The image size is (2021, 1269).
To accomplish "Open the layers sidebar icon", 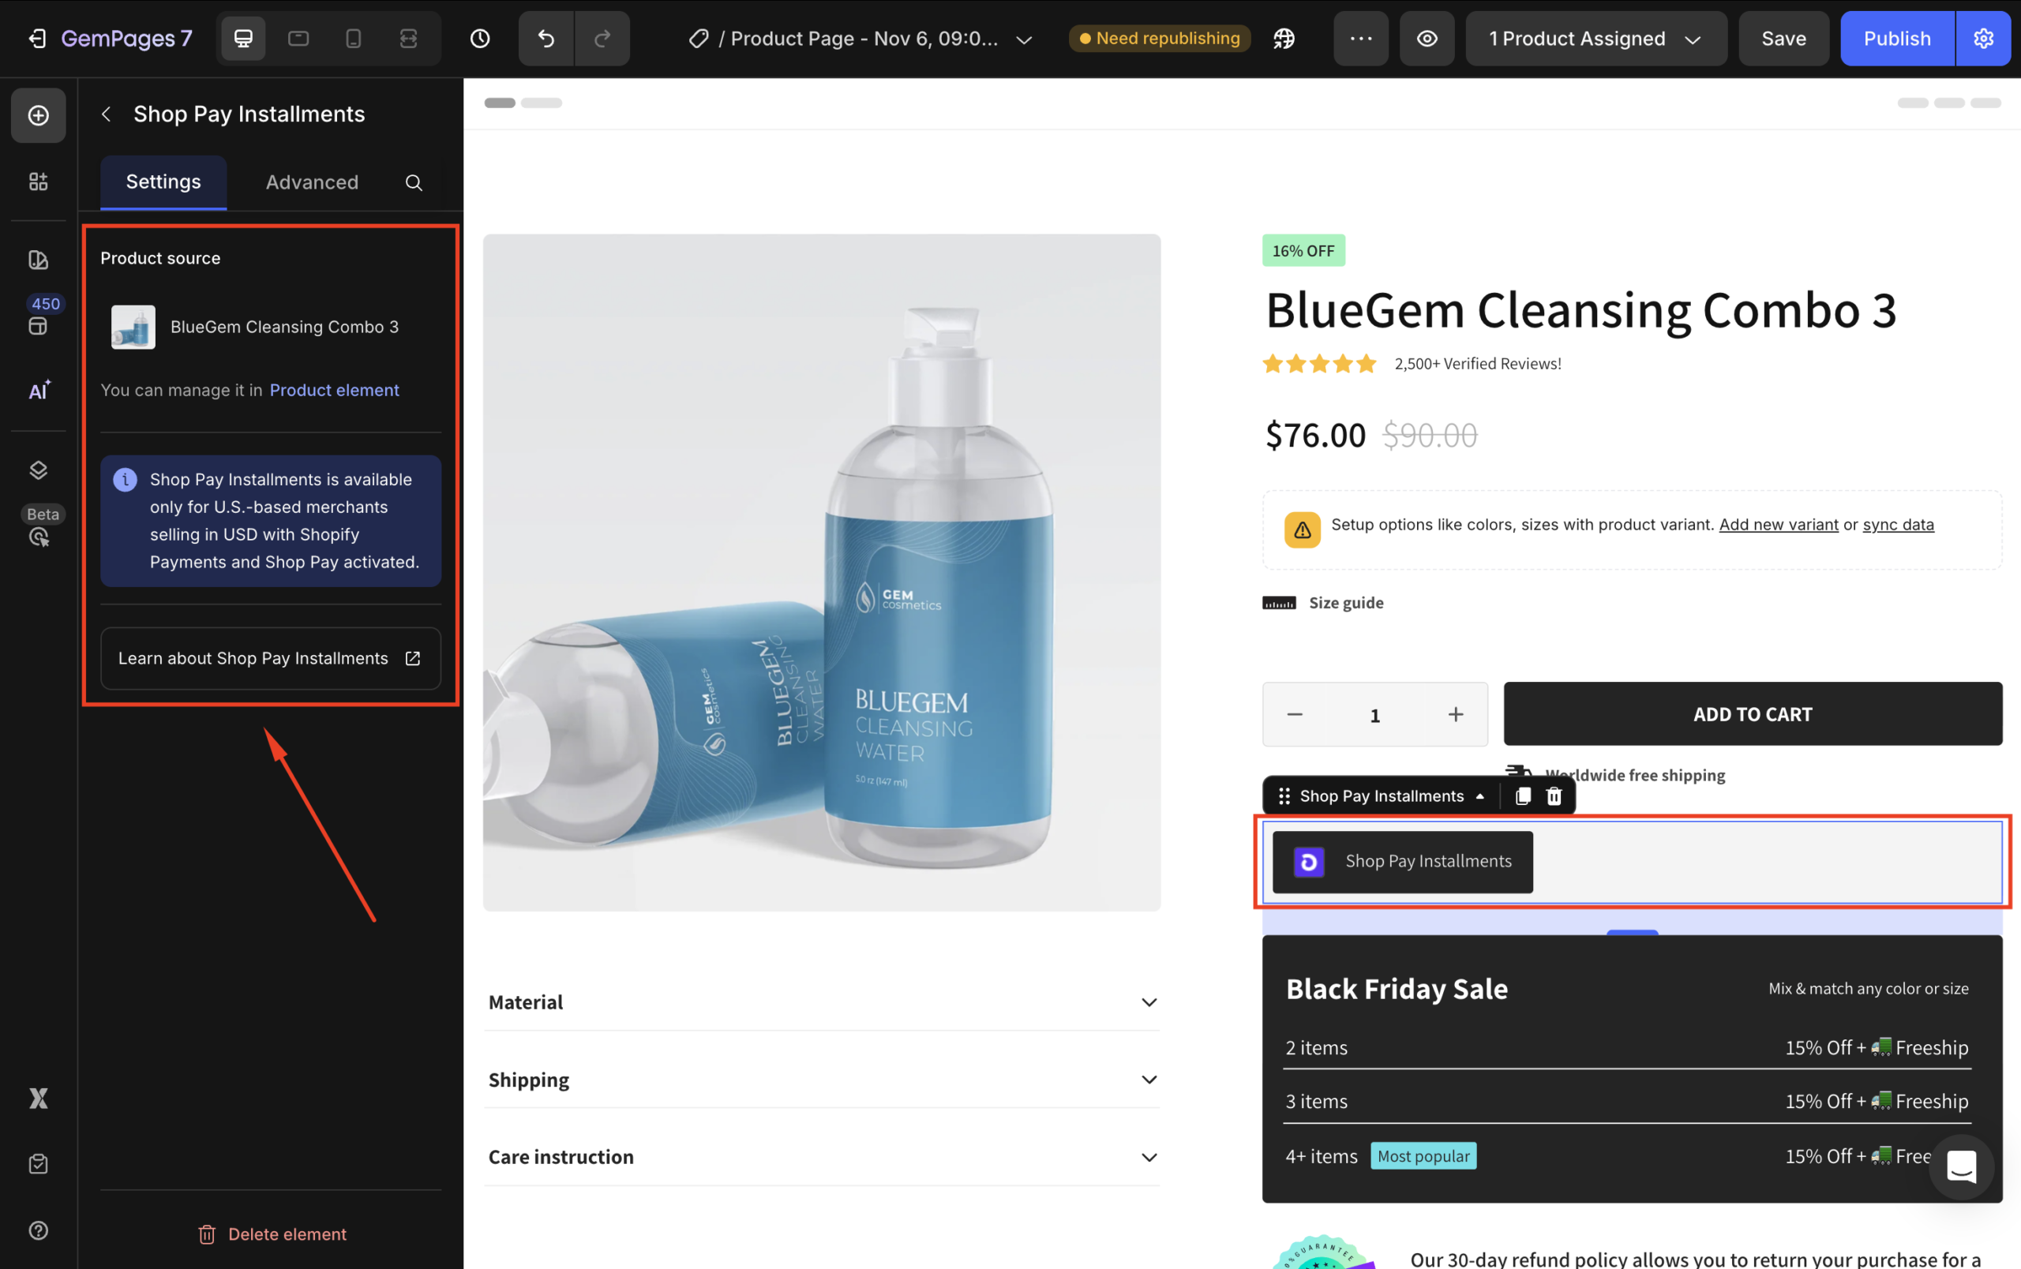I will 39,470.
